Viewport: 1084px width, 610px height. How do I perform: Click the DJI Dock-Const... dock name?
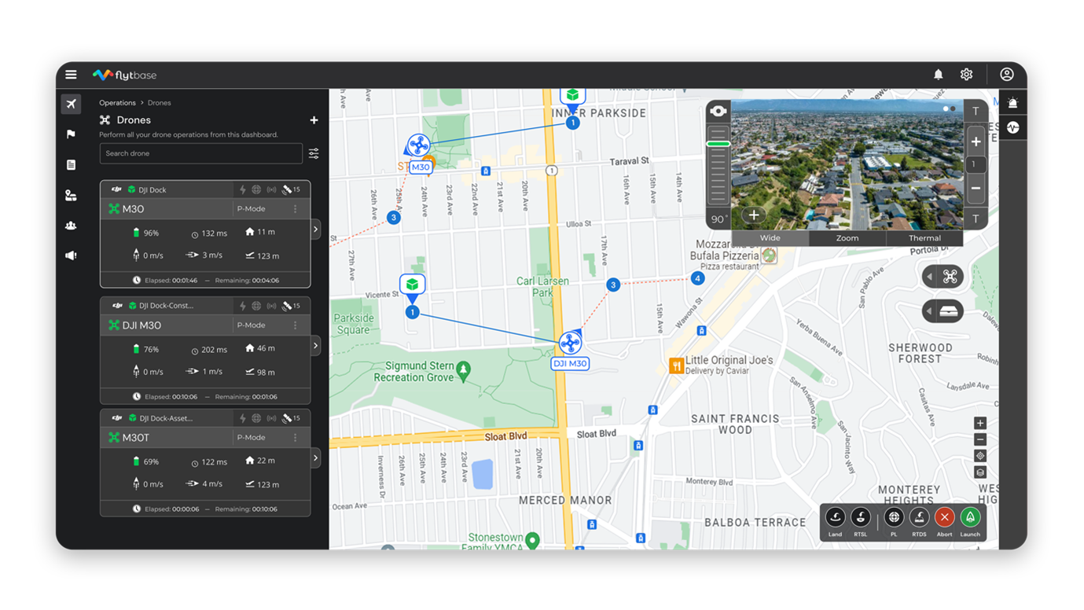166,306
